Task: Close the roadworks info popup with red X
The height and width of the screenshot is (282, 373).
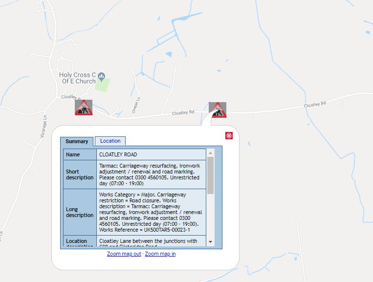Action: (x=229, y=135)
